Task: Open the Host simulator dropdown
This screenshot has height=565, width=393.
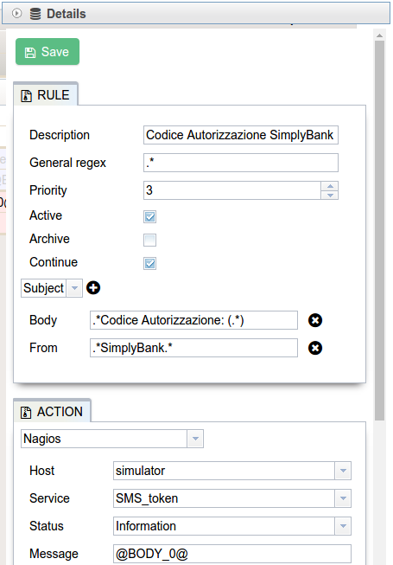Action: (x=343, y=471)
